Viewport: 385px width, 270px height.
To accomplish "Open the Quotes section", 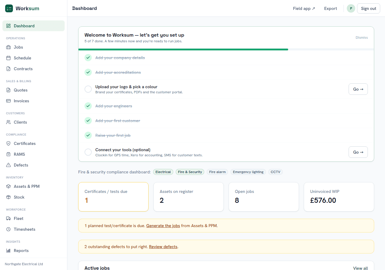I will click(x=33, y=90).
